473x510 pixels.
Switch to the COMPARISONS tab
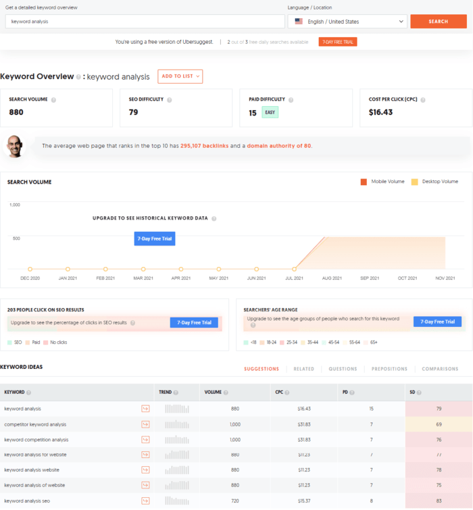pos(440,369)
